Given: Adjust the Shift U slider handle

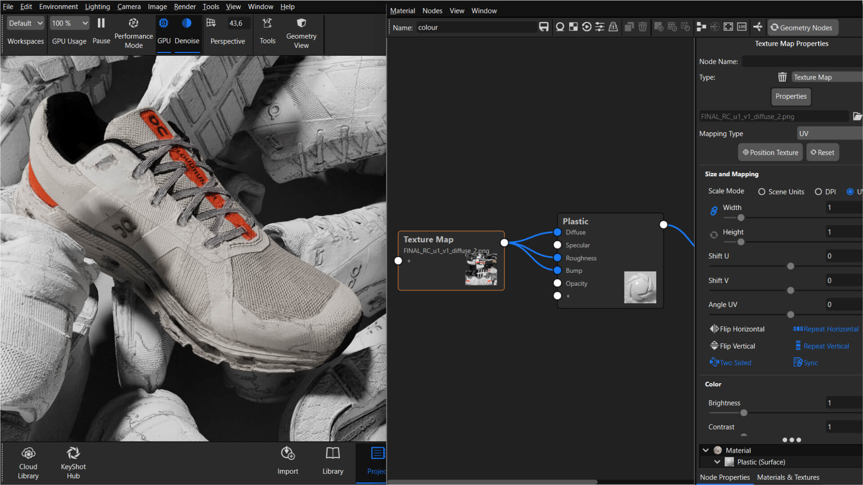Looking at the screenshot, I should [790, 266].
